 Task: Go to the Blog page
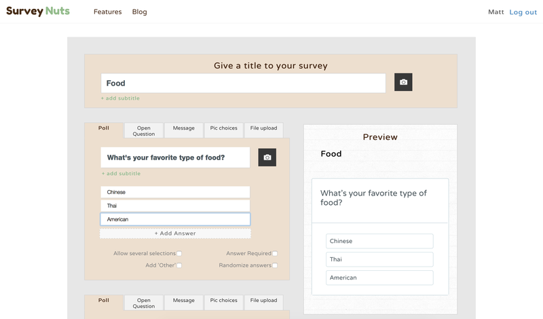click(139, 12)
